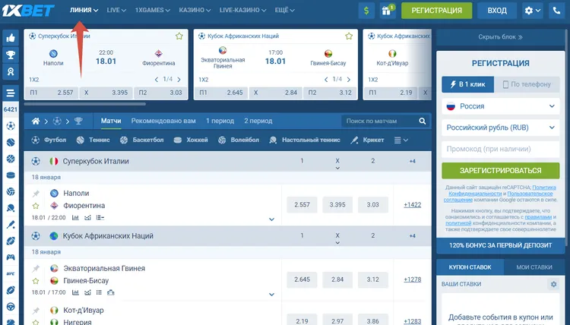
Task: Select the volleyball icon in left sidebar
Action: pos(11,191)
